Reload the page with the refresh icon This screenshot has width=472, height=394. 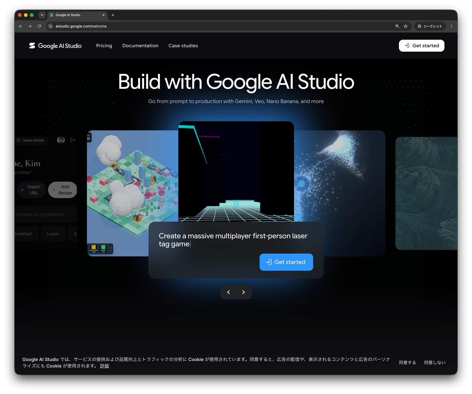(x=39, y=26)
